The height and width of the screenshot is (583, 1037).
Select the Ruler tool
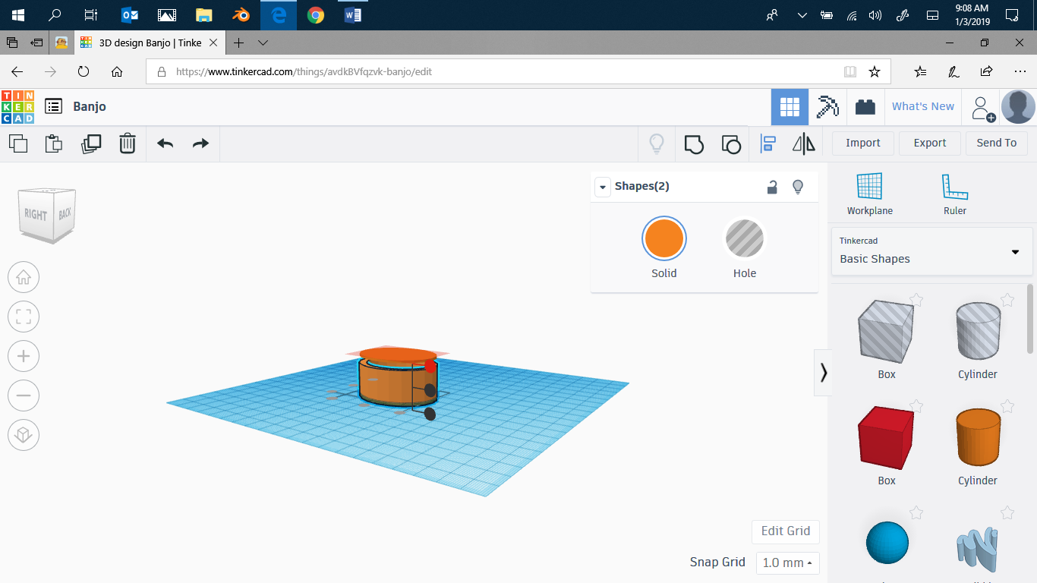point(954,194)
